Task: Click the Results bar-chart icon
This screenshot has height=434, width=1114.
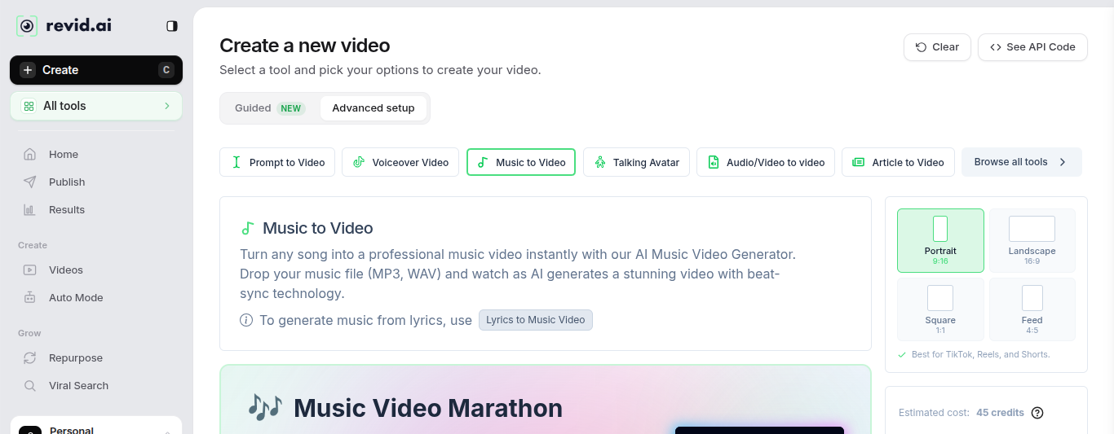Action: coord(29,209)
